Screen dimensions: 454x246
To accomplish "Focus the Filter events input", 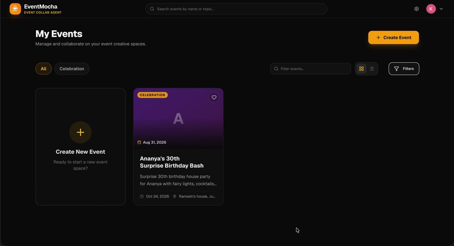I will click(310, 69).
